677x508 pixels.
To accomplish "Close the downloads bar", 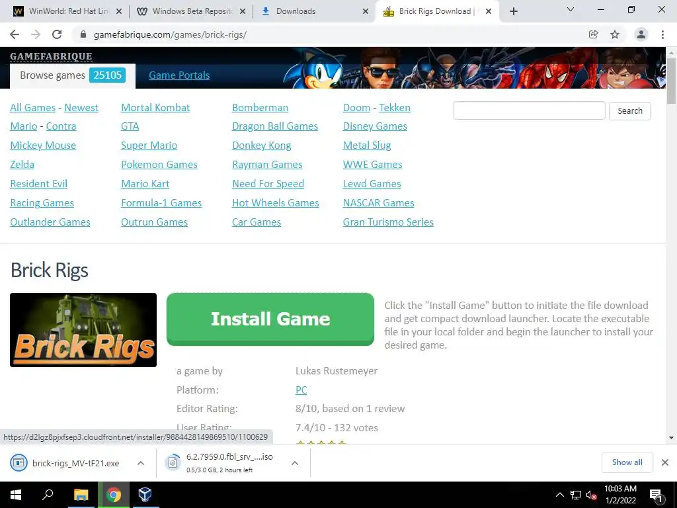I will [x=665, y=462].
